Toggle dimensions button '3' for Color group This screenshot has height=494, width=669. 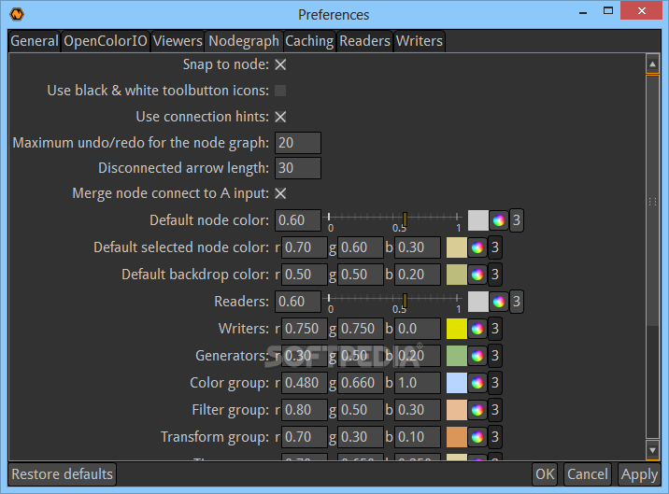[x=495, y=383]
